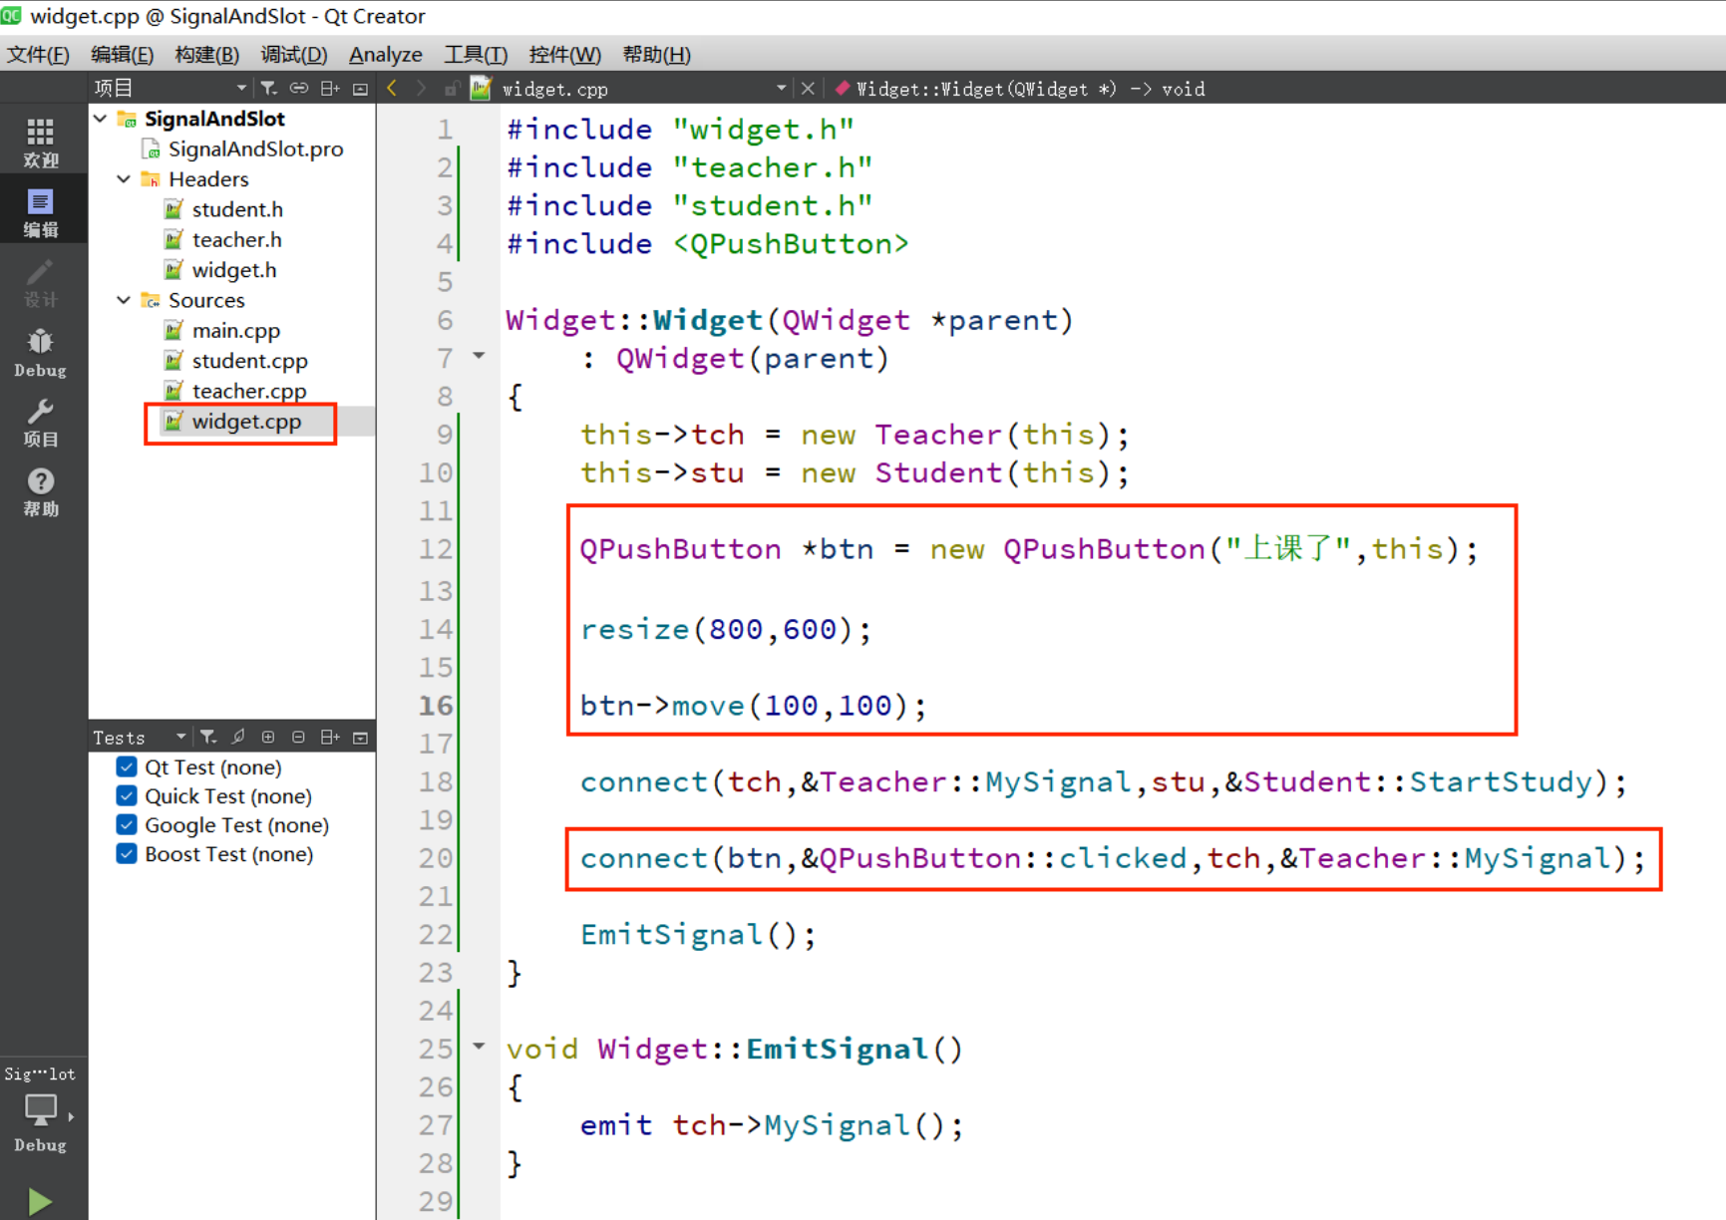Open the 文件(F) menu
Screen dimensions: 1726x1220
pos(38,54)
